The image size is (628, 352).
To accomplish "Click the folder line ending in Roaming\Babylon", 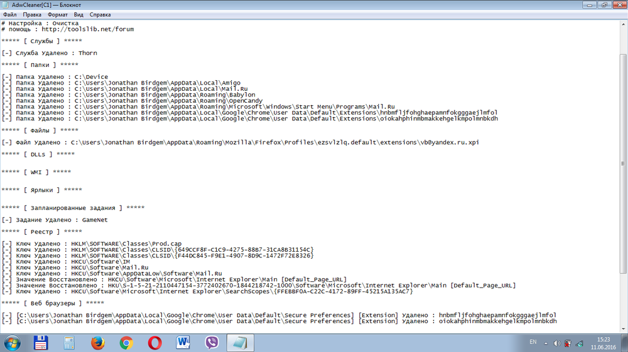I will coord(128,95).
